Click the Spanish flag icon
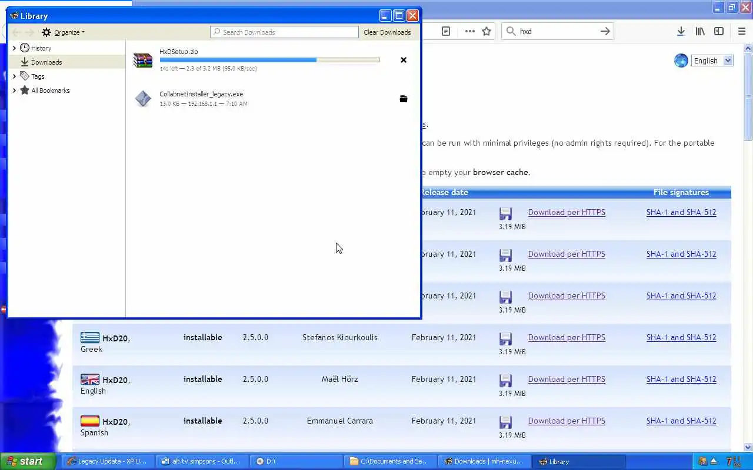This screenshot has height=470, width=753. pyautogui.click(x=90, y=421)
